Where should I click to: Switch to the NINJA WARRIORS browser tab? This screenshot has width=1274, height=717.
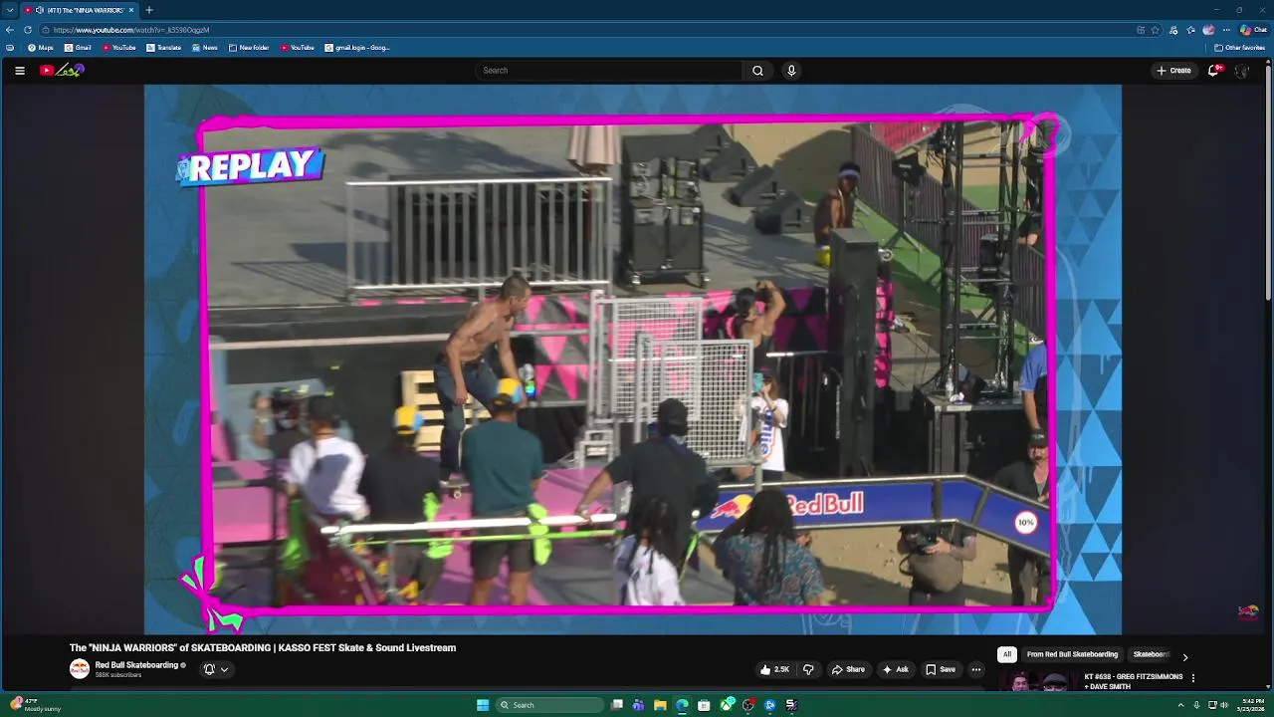[x=80, y=10]
